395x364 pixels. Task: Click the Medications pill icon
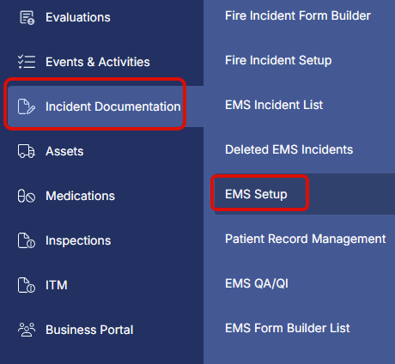27,196
